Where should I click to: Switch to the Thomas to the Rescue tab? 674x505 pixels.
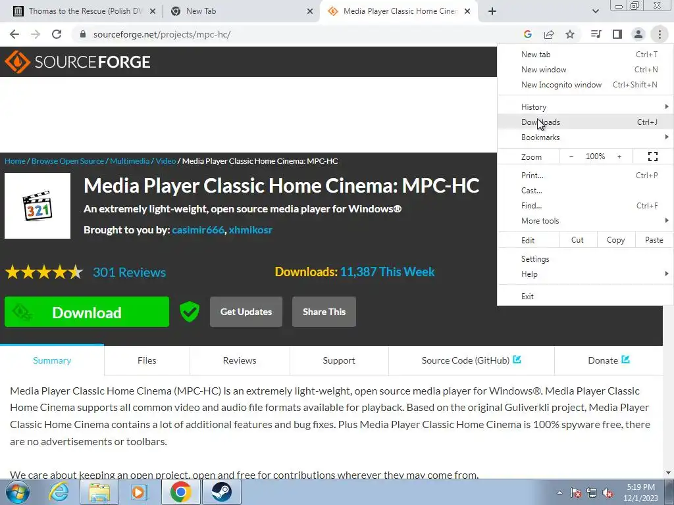(83, 11)
